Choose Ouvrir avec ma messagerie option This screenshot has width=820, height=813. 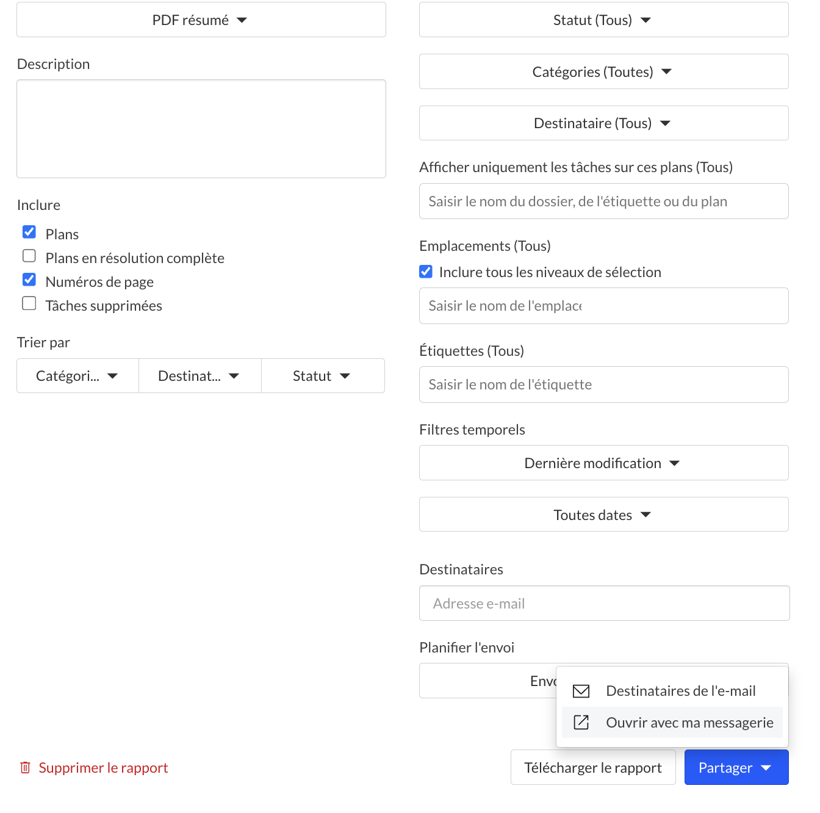672,723
